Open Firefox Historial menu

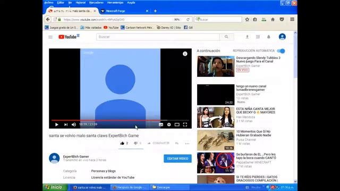(x=80, y=3)
